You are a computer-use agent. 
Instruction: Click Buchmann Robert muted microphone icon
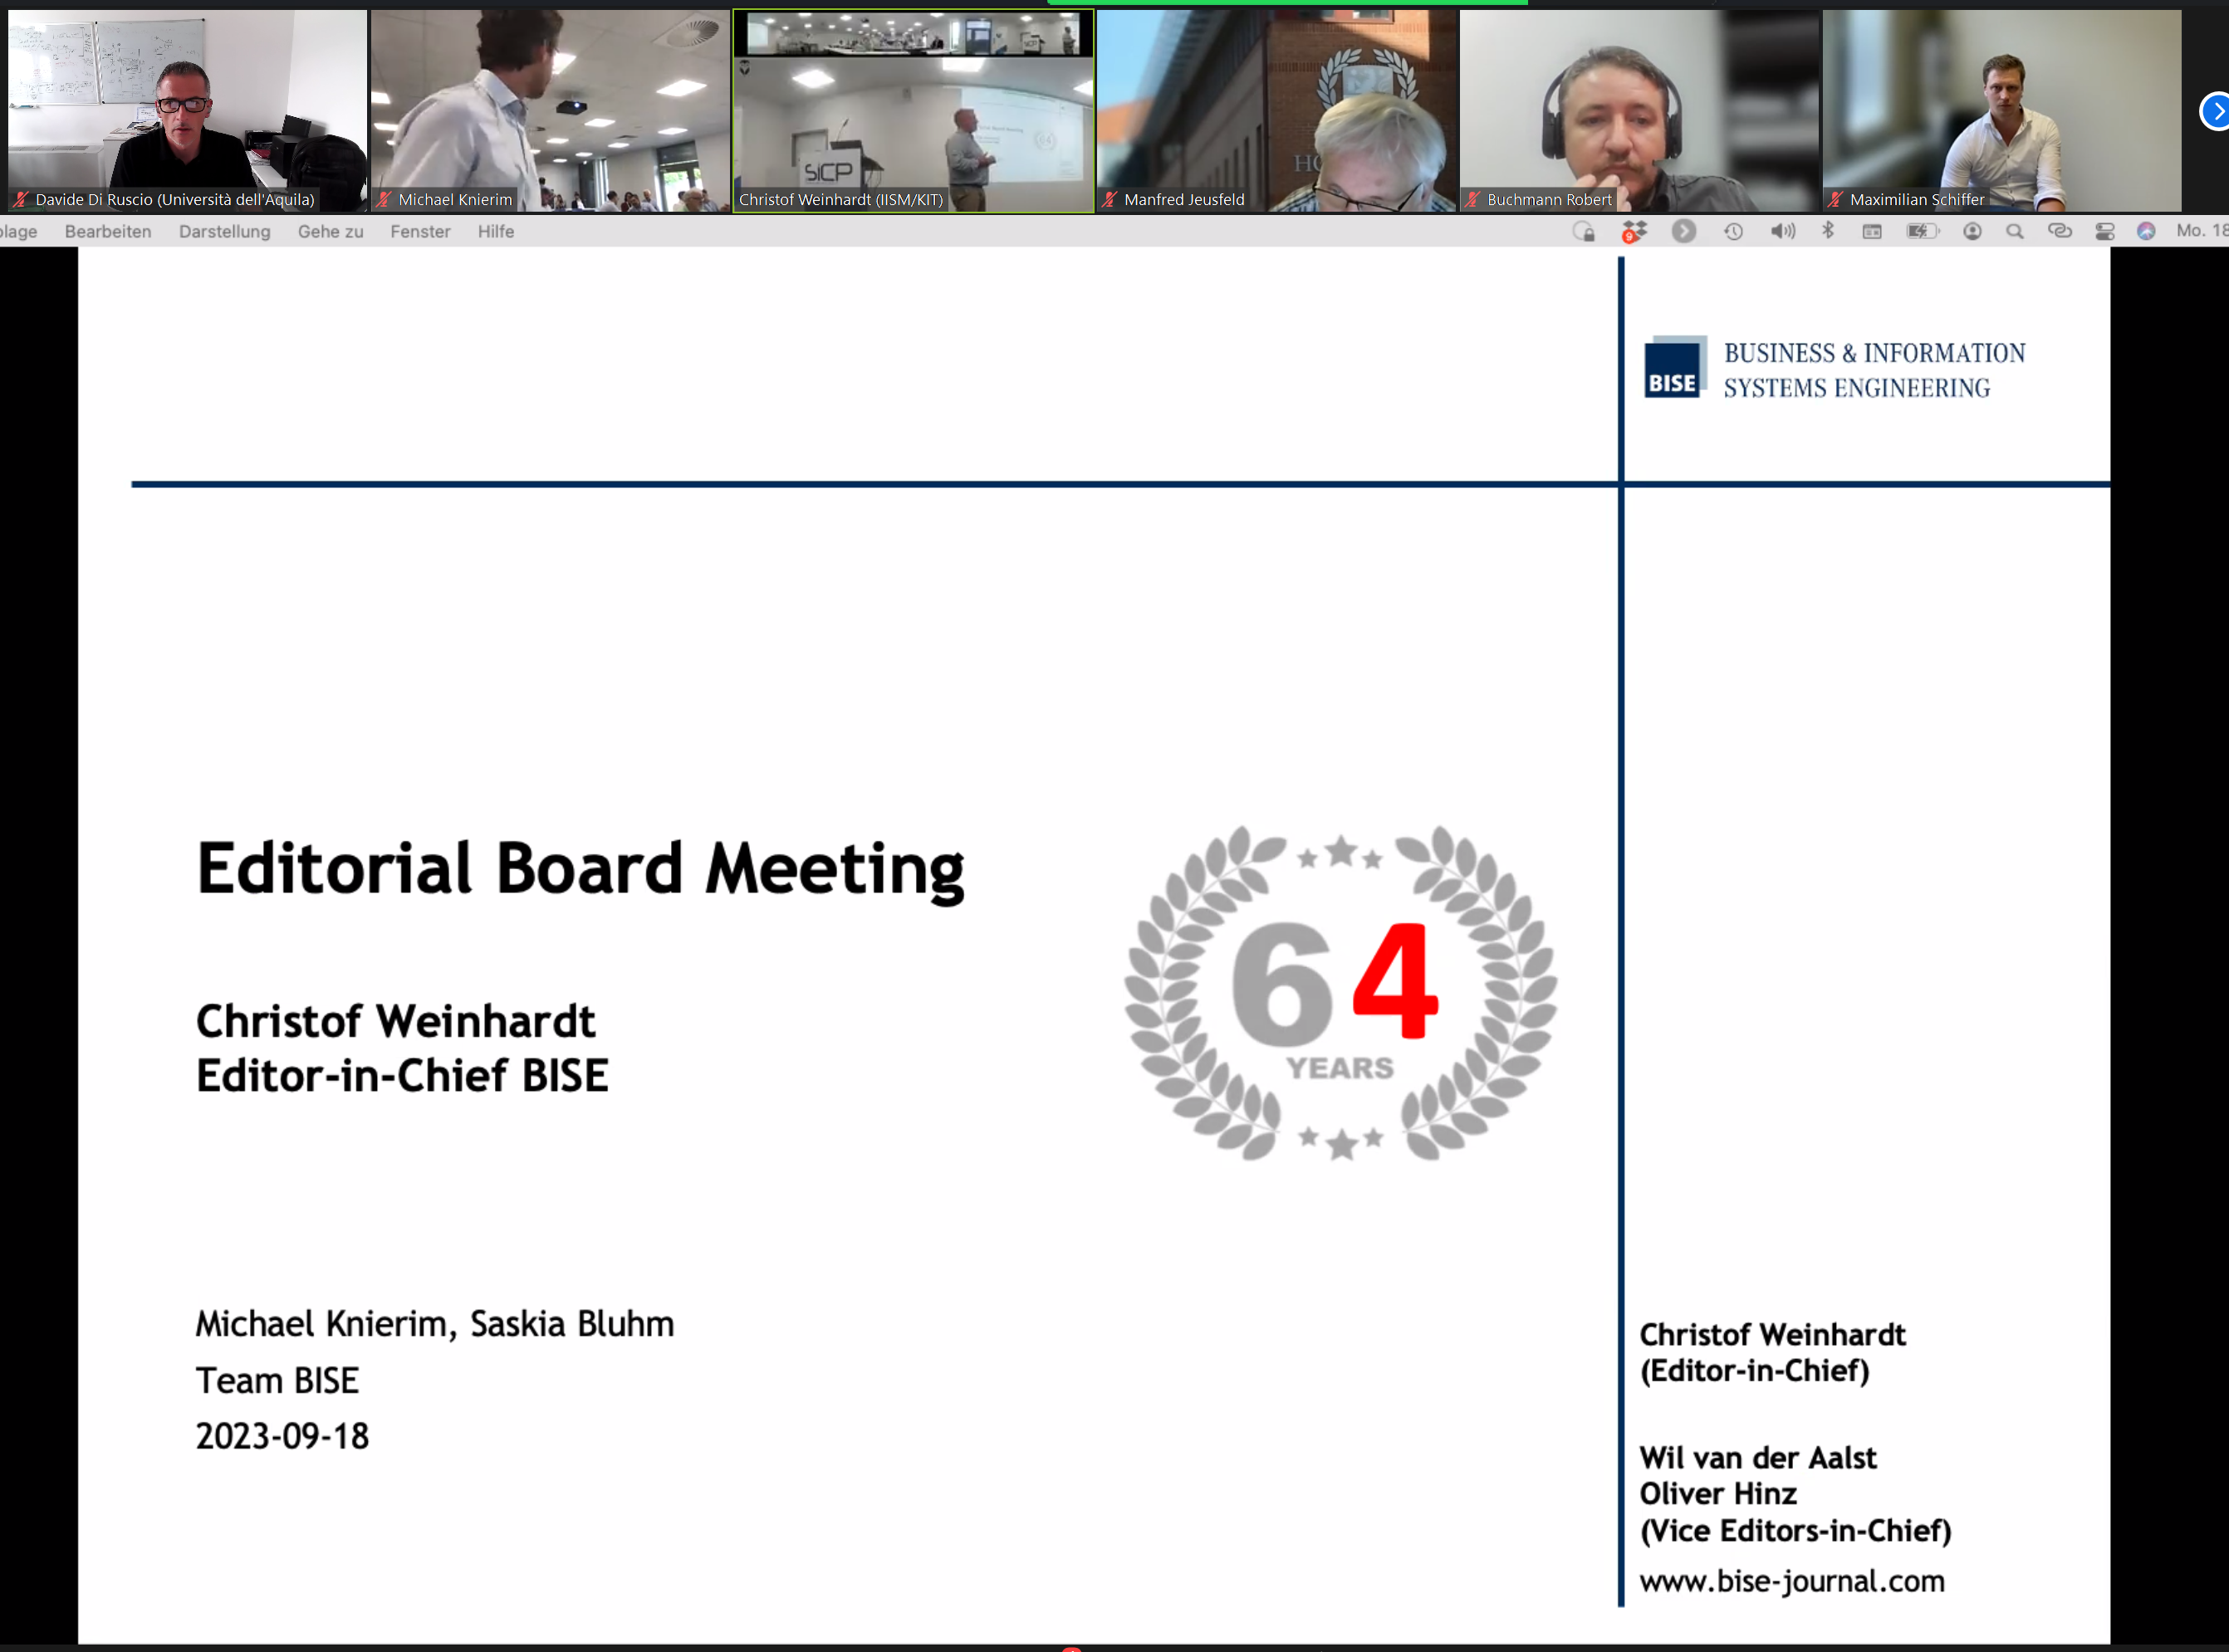pyautogui.click(x=1472, y=199)
